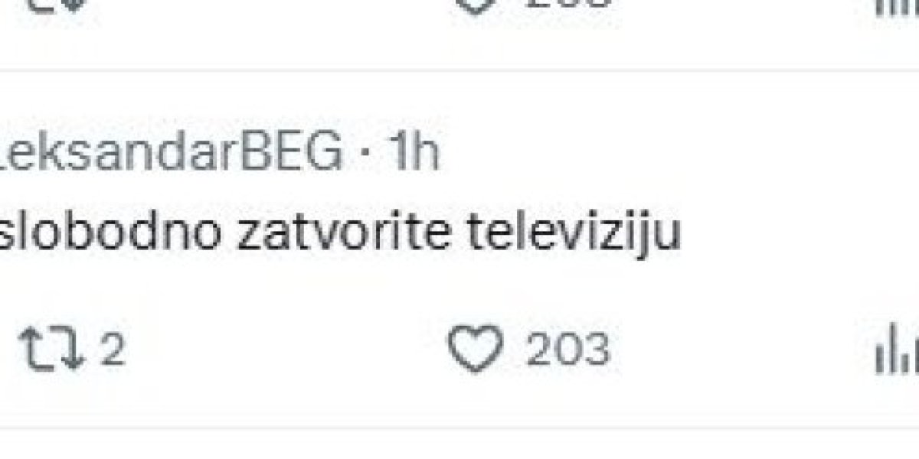Click blank area between repost count and heart
Screen dimensions: 919x459
click(x=283, y=351)
